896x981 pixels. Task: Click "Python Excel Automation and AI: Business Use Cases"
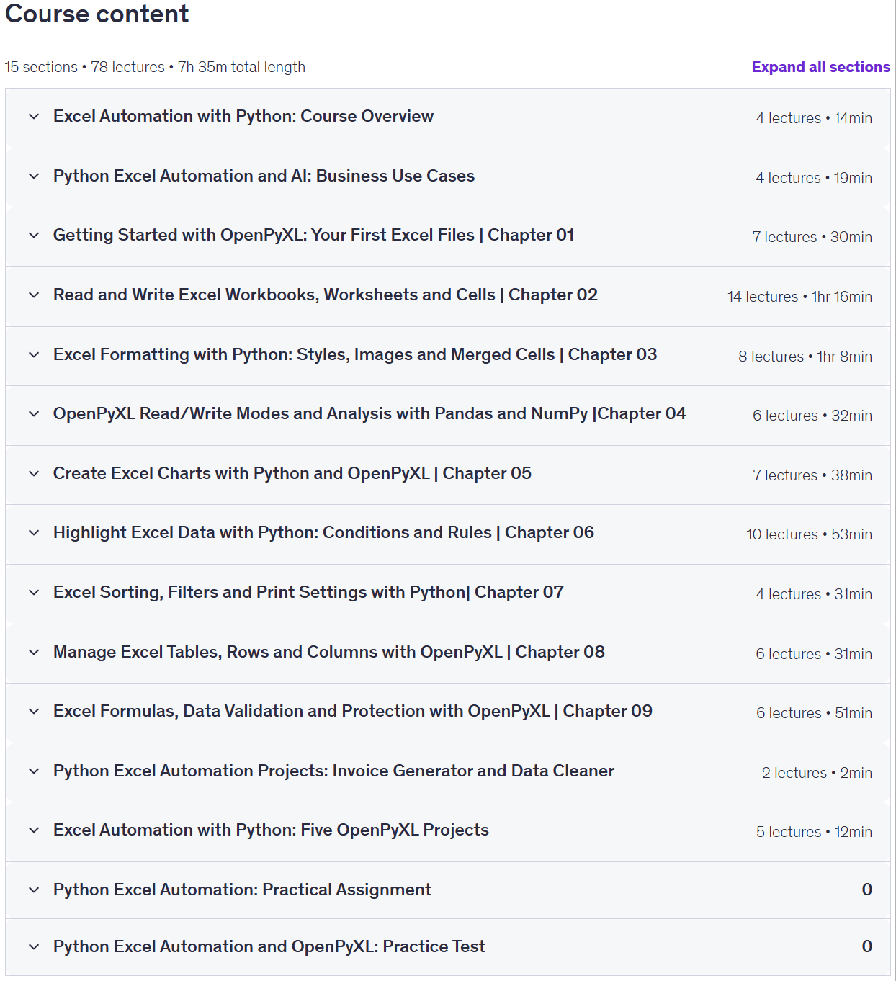pos(264,176)
